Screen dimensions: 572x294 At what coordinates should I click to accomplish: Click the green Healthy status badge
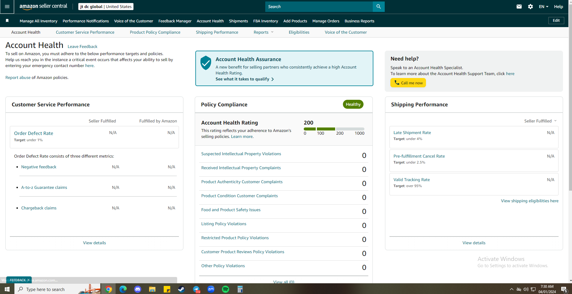tap(353, 104)
